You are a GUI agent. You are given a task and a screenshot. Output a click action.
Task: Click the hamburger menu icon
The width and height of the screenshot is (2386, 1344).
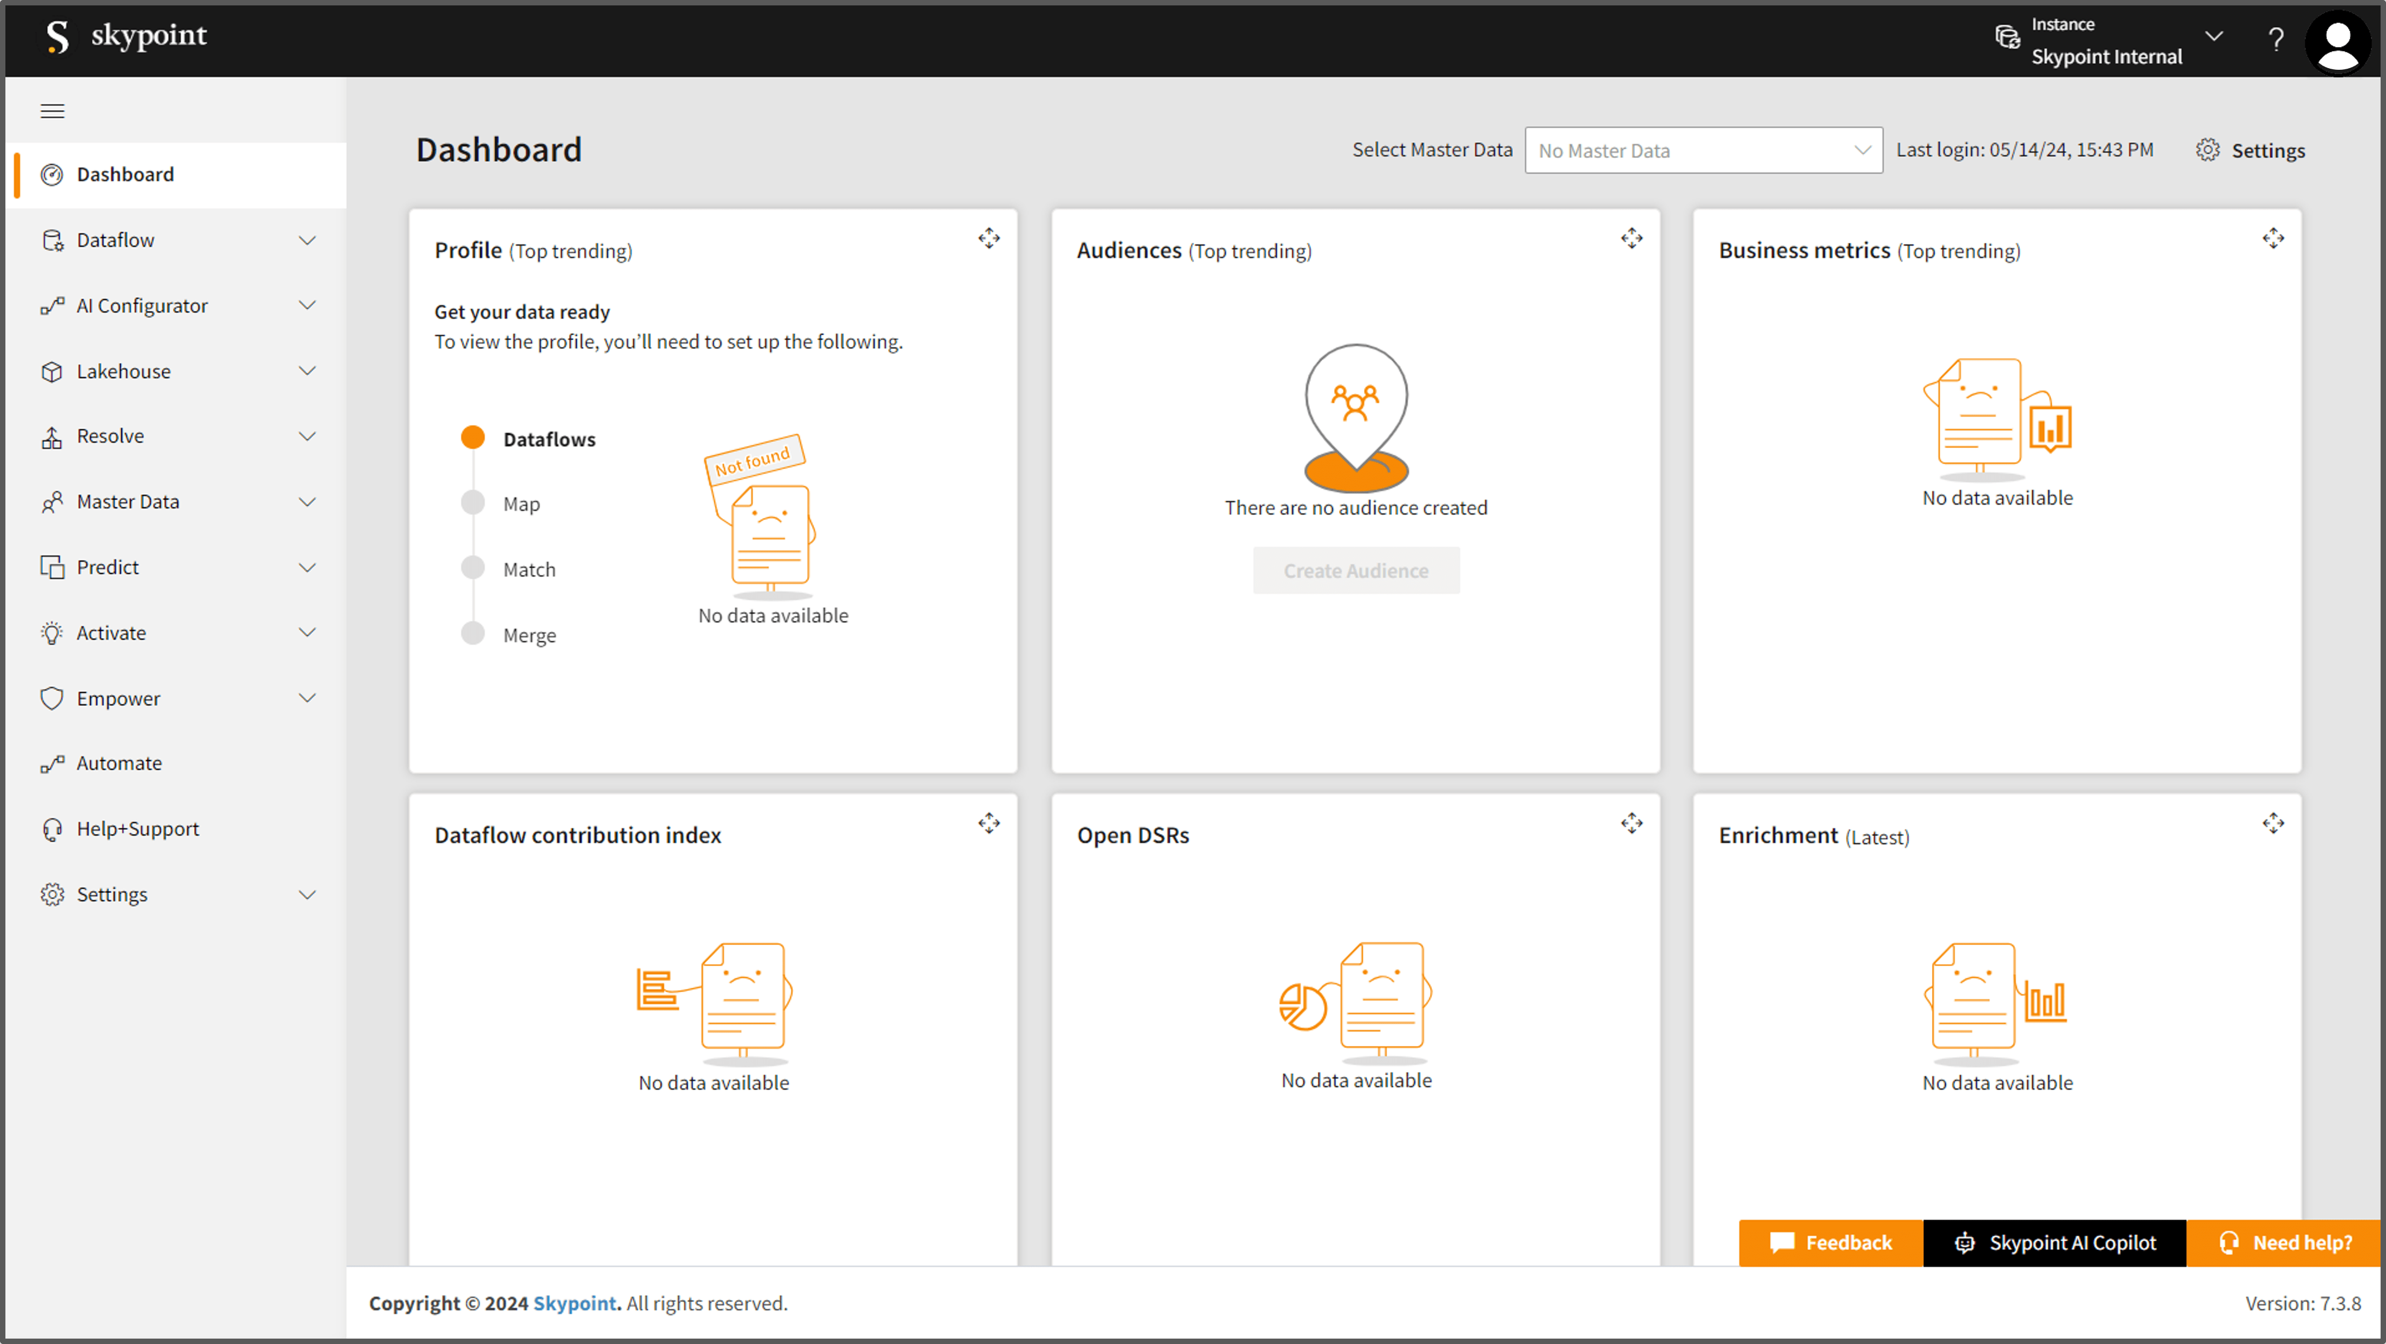[53, 111]
